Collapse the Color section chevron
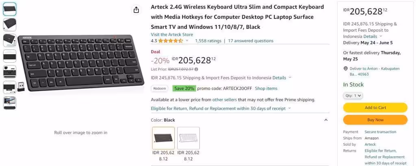 [x=326, y=120]
